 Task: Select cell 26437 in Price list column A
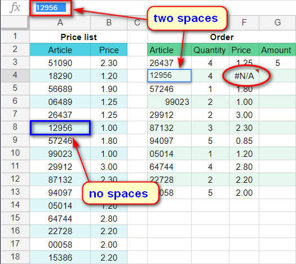60,115
